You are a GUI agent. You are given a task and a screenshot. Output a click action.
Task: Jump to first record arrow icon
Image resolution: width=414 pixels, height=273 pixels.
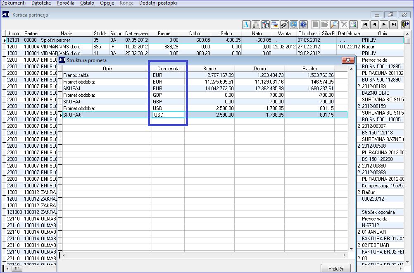pos(365,24)
